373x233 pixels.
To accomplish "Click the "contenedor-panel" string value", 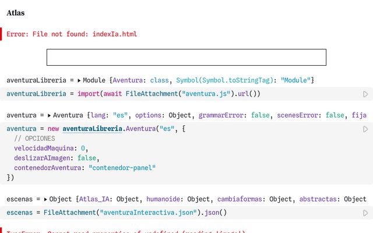I will tap(122, 168).
